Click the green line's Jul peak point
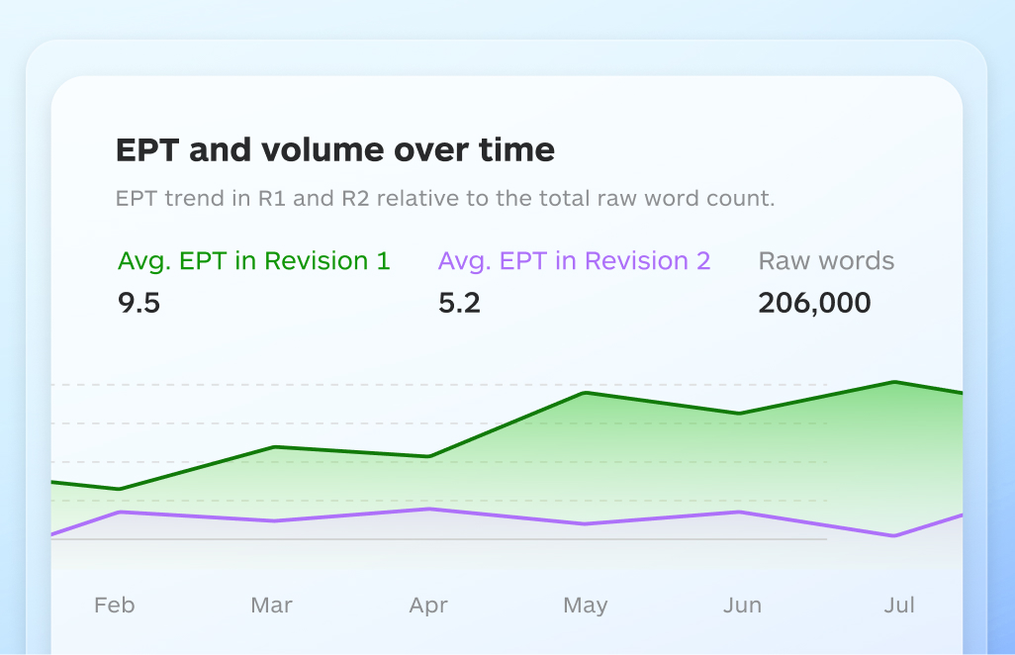Viewport: 1015px width, 655px height. [895, 382]
